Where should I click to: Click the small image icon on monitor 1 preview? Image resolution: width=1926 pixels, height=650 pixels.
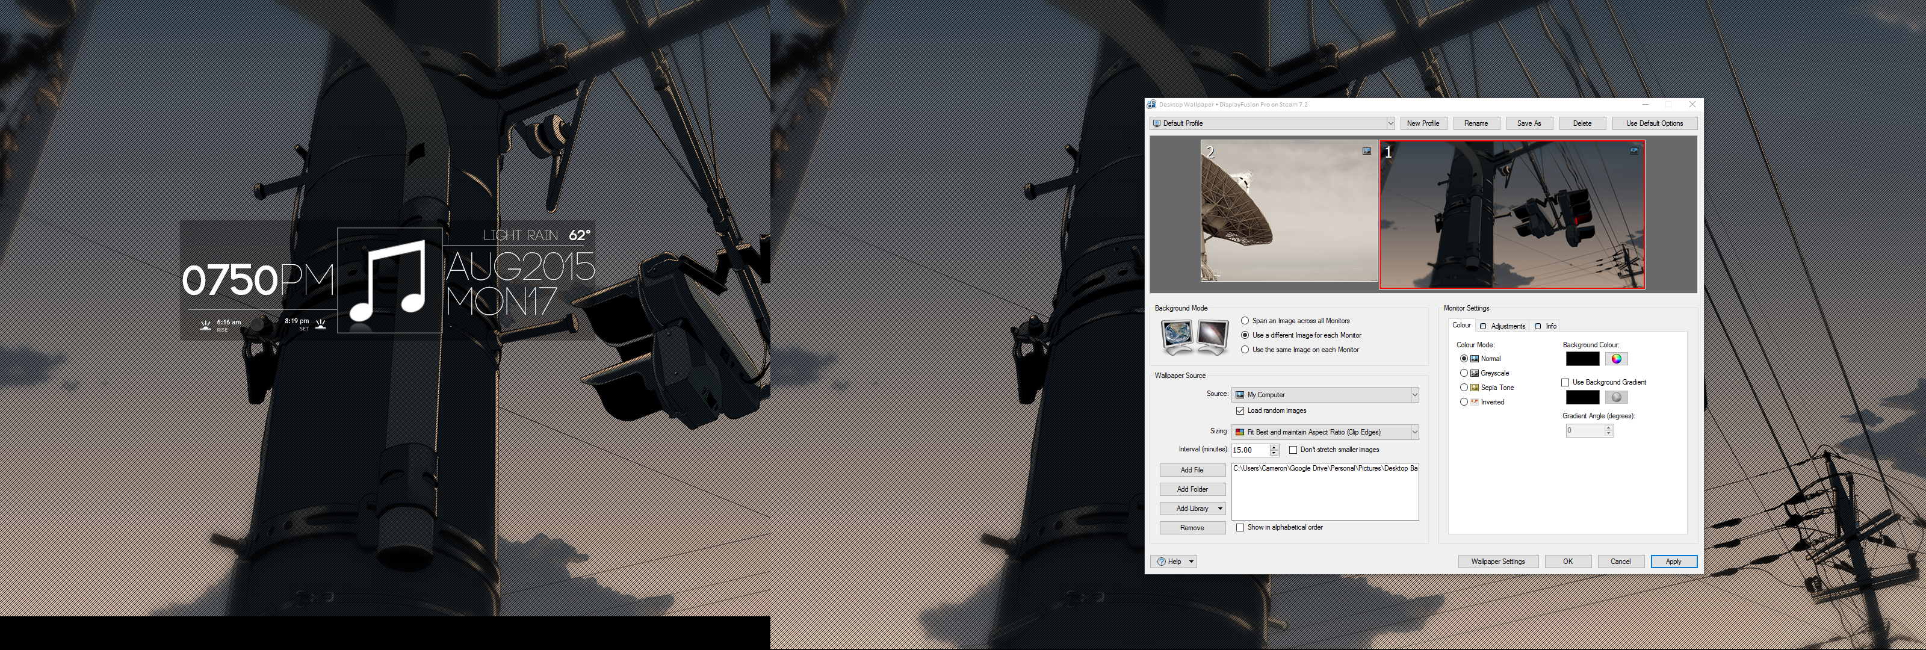(x=1633, y=151)
